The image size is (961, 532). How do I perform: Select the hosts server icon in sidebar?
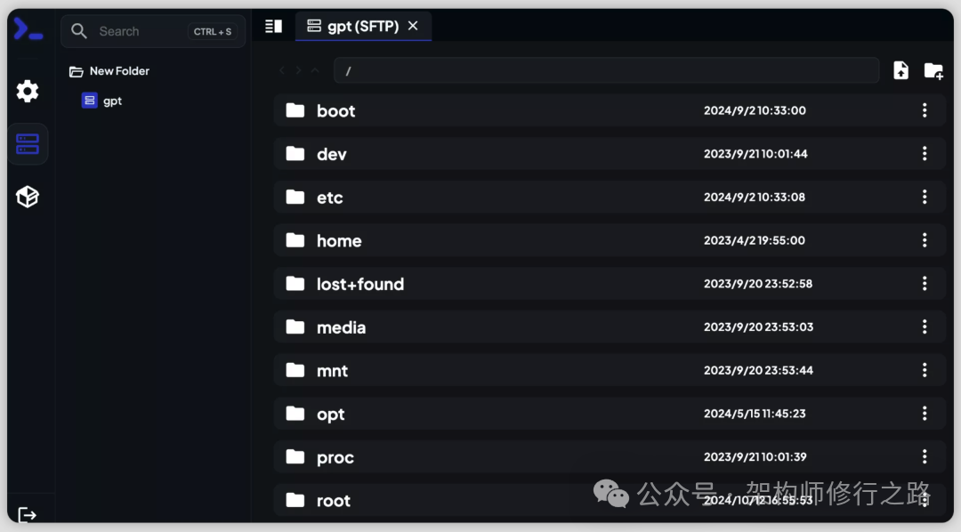click(x=28, y=144)
